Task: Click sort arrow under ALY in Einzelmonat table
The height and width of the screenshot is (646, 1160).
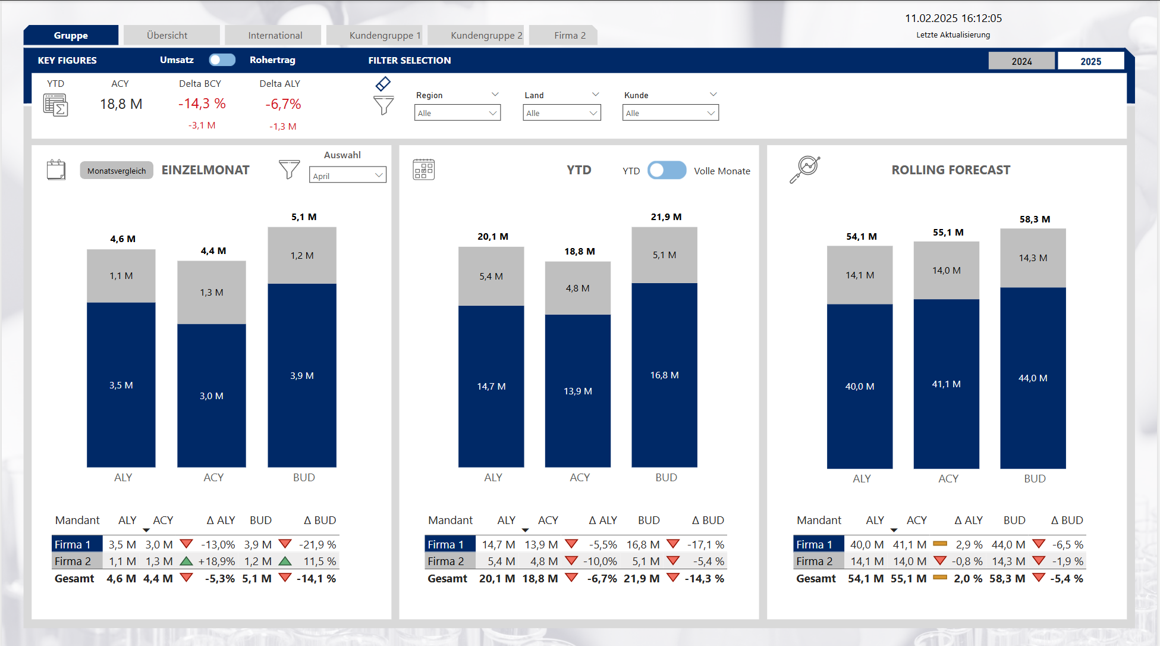Action: (146, 529)
